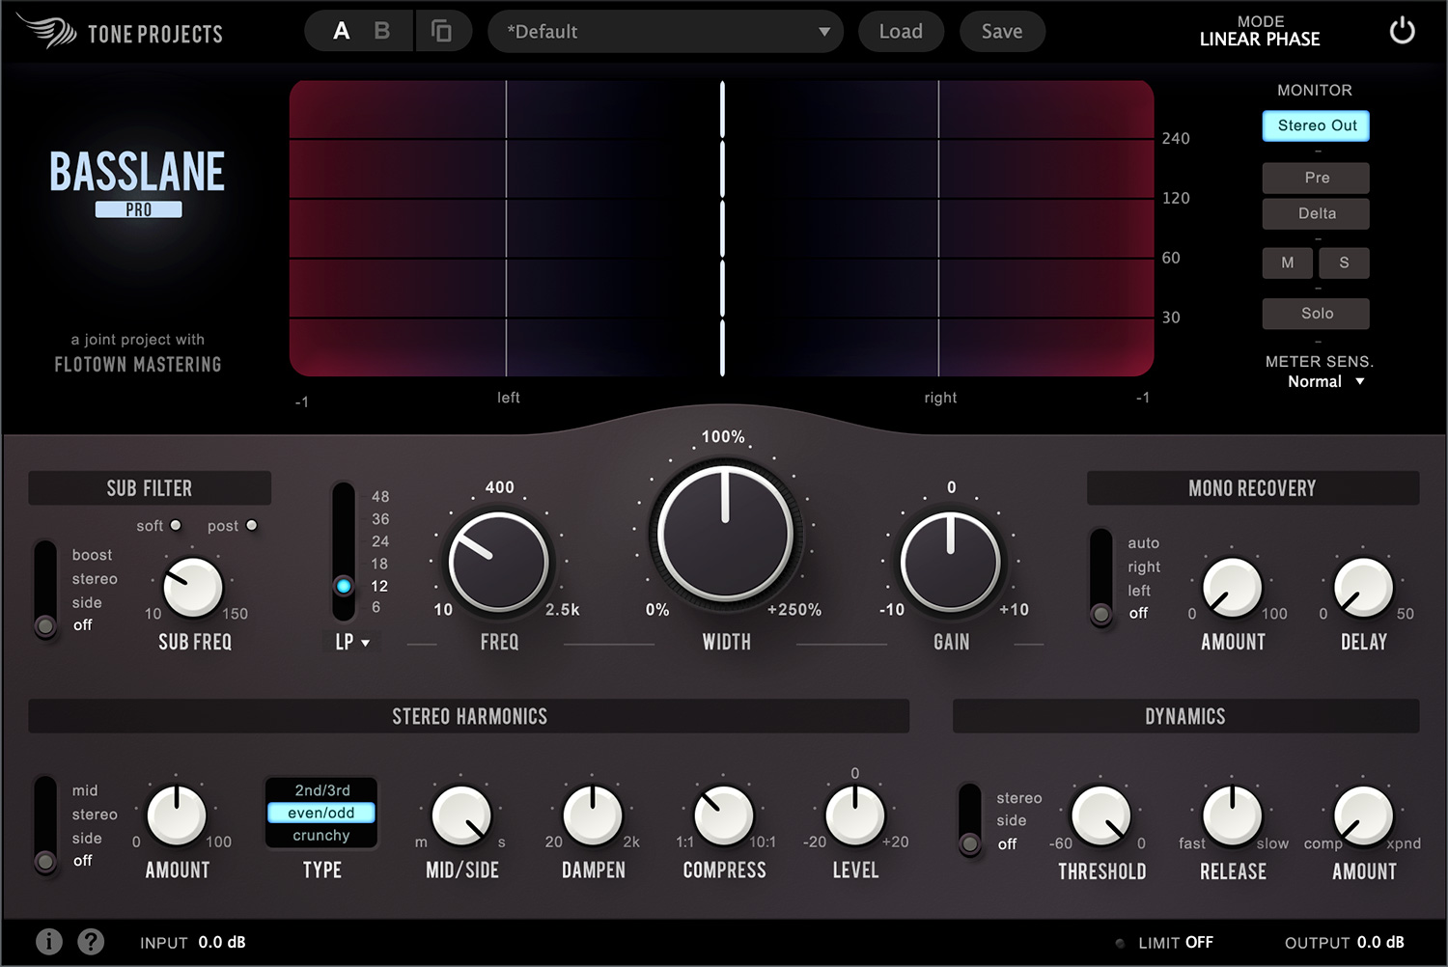Copy settings with the A/B copy icon
The width and height of the screenshot is (1448, 967).
(441, 31)
